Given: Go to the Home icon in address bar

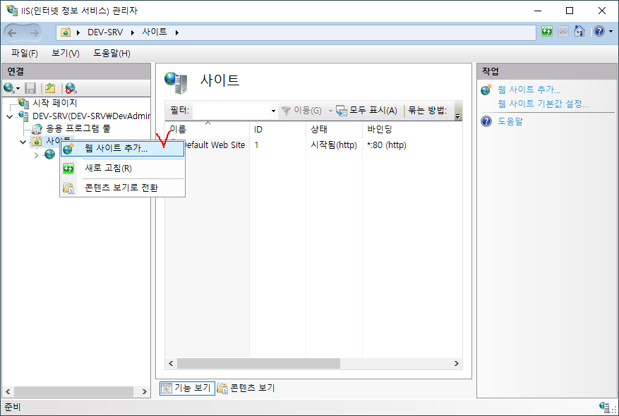Looking at the screenshot, I should point(579,31).
